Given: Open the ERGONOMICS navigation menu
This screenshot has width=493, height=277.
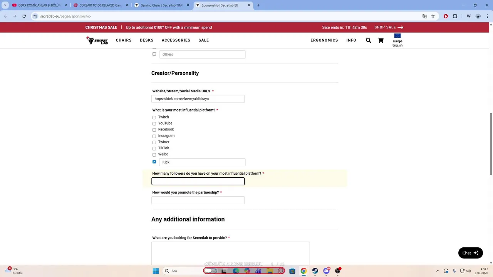Looking at the screenshot, I should pyautogui.click(x=324, y=40).
